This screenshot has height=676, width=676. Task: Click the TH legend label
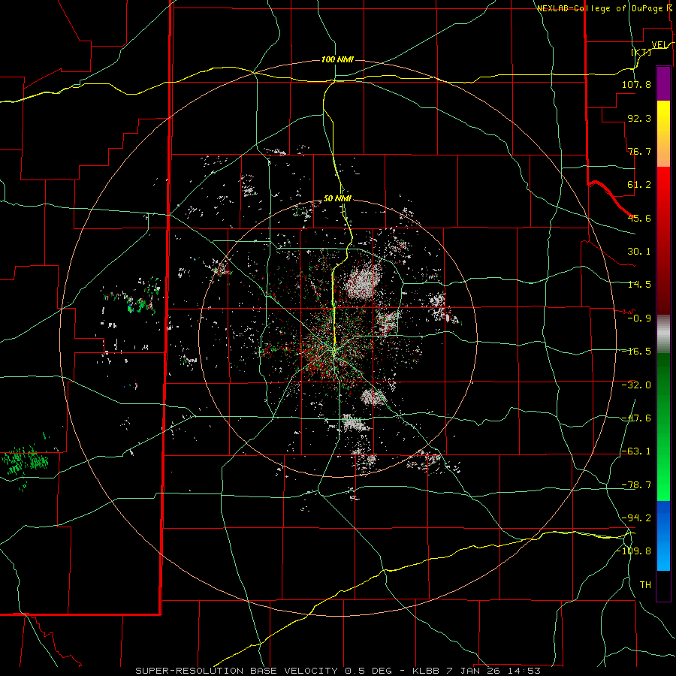click(645, 585)
